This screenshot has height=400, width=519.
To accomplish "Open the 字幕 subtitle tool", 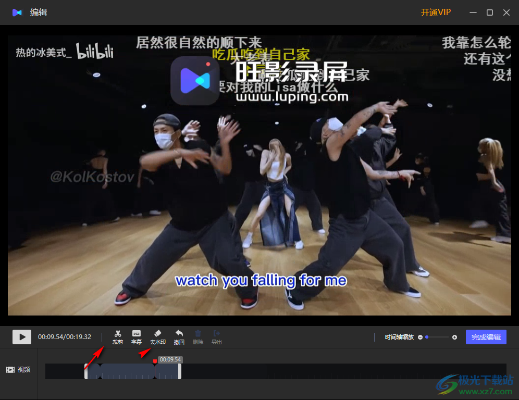I will pyautogui.click(x=137, y=337).
